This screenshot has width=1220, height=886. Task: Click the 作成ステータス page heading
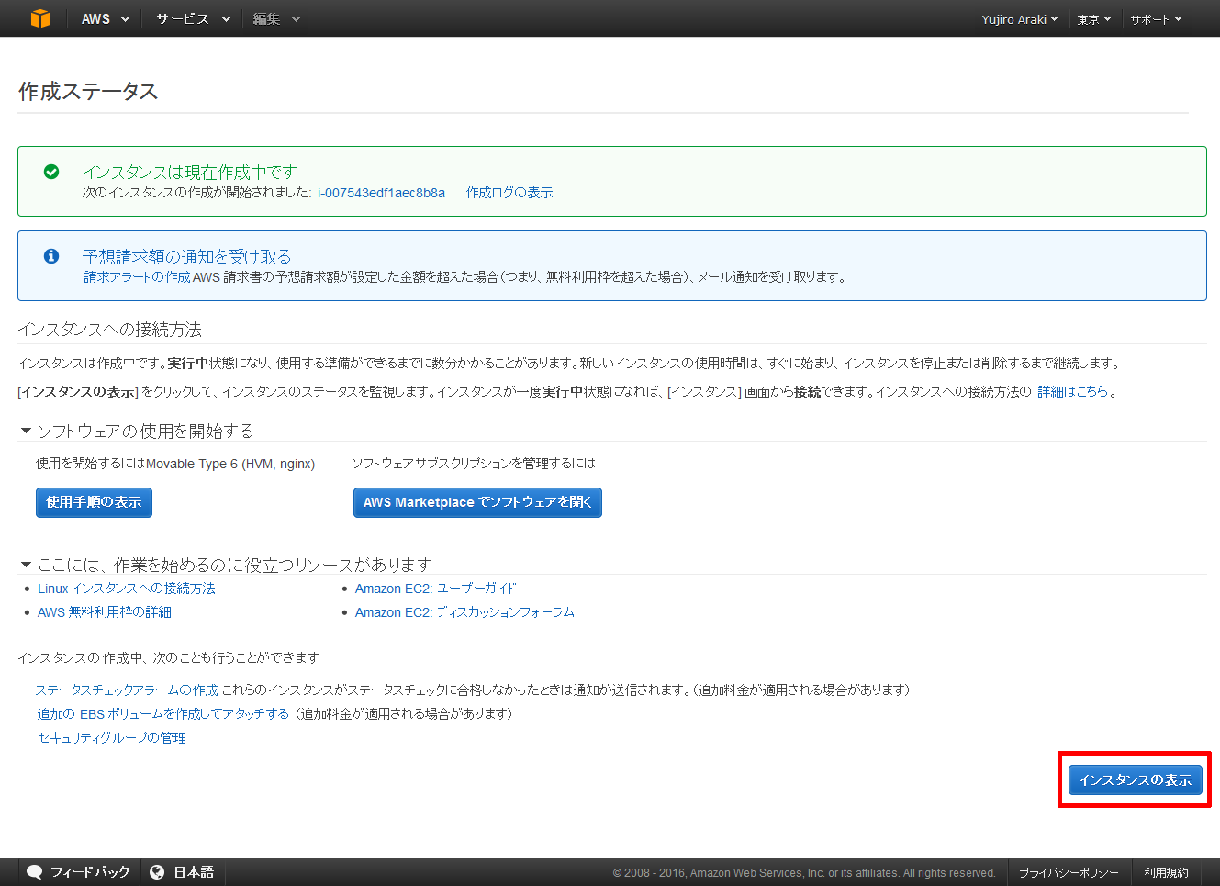pyautogui.click(x=88, y=92)
